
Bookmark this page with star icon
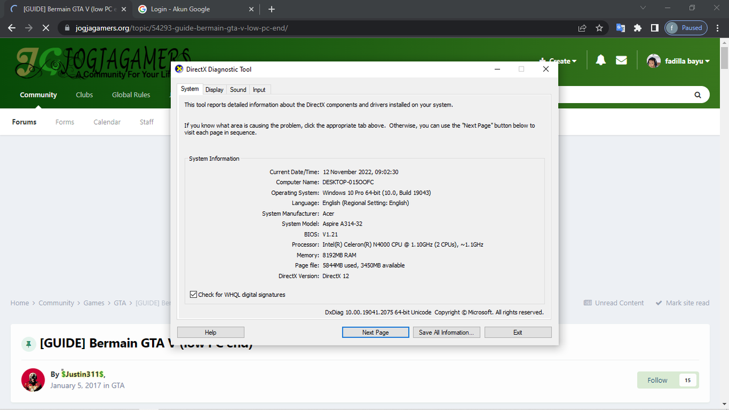pos(599,27)
